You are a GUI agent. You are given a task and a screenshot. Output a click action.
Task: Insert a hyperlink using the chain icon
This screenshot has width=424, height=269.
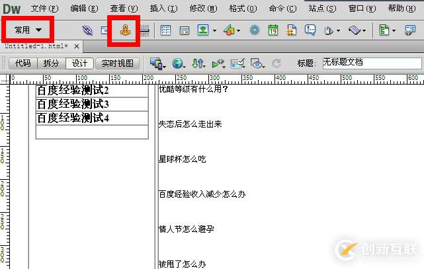(x=87, y=30)
